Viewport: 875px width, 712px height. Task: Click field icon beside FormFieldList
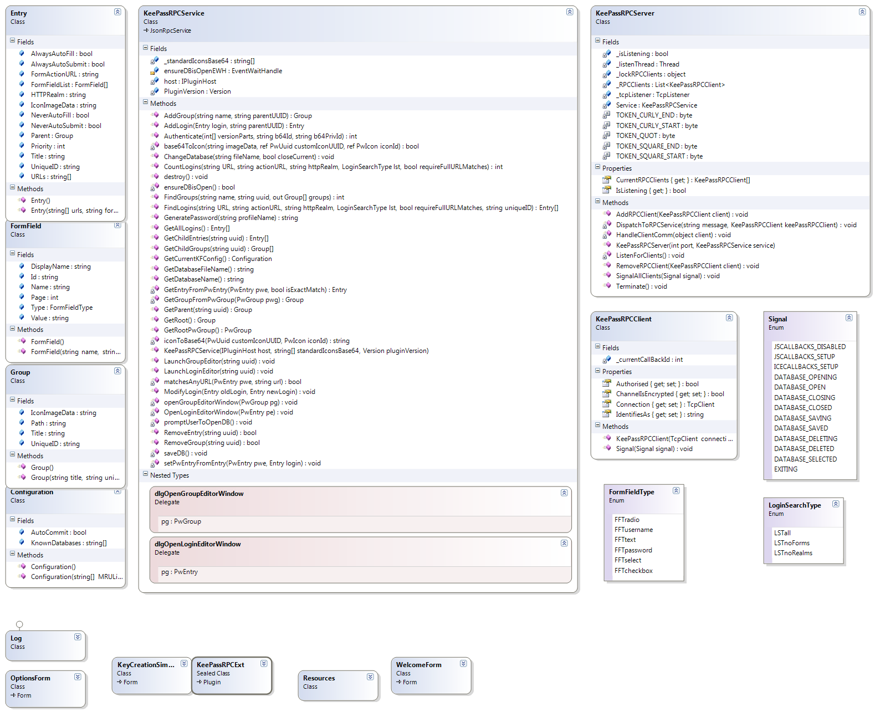(22, 84)
